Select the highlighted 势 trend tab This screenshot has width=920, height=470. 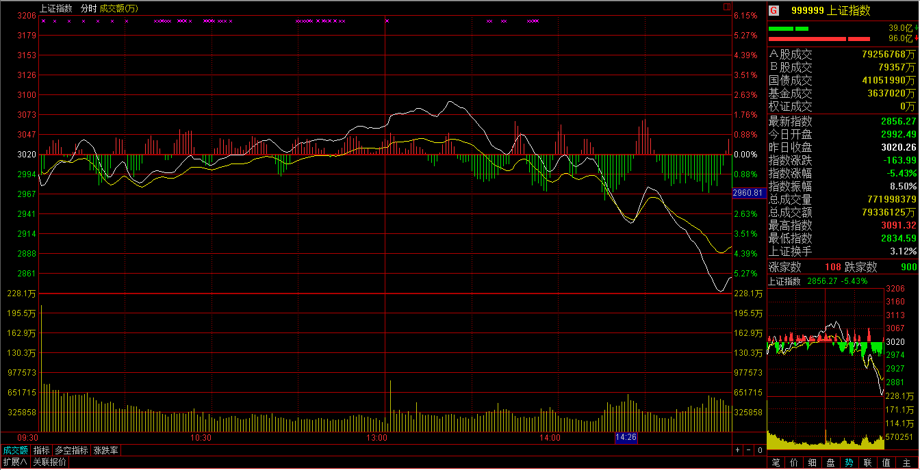[x=849, y=462]
